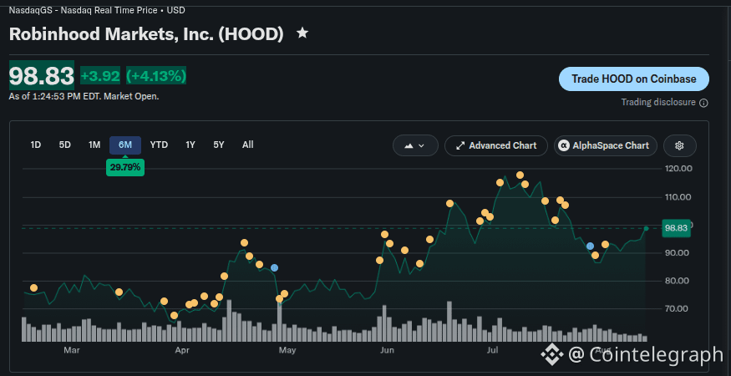The height and width of the screenshot is (376, 731).
Task: Select the YTD range tab
Action: click(x=159, y=145)
